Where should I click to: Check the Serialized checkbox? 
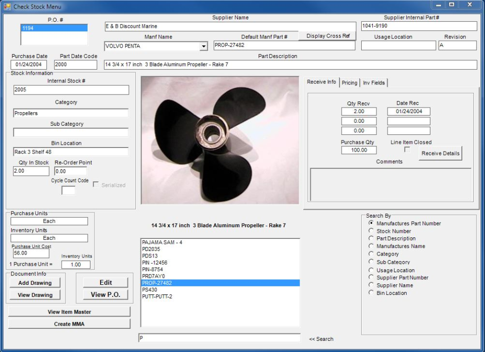(95, 185)
